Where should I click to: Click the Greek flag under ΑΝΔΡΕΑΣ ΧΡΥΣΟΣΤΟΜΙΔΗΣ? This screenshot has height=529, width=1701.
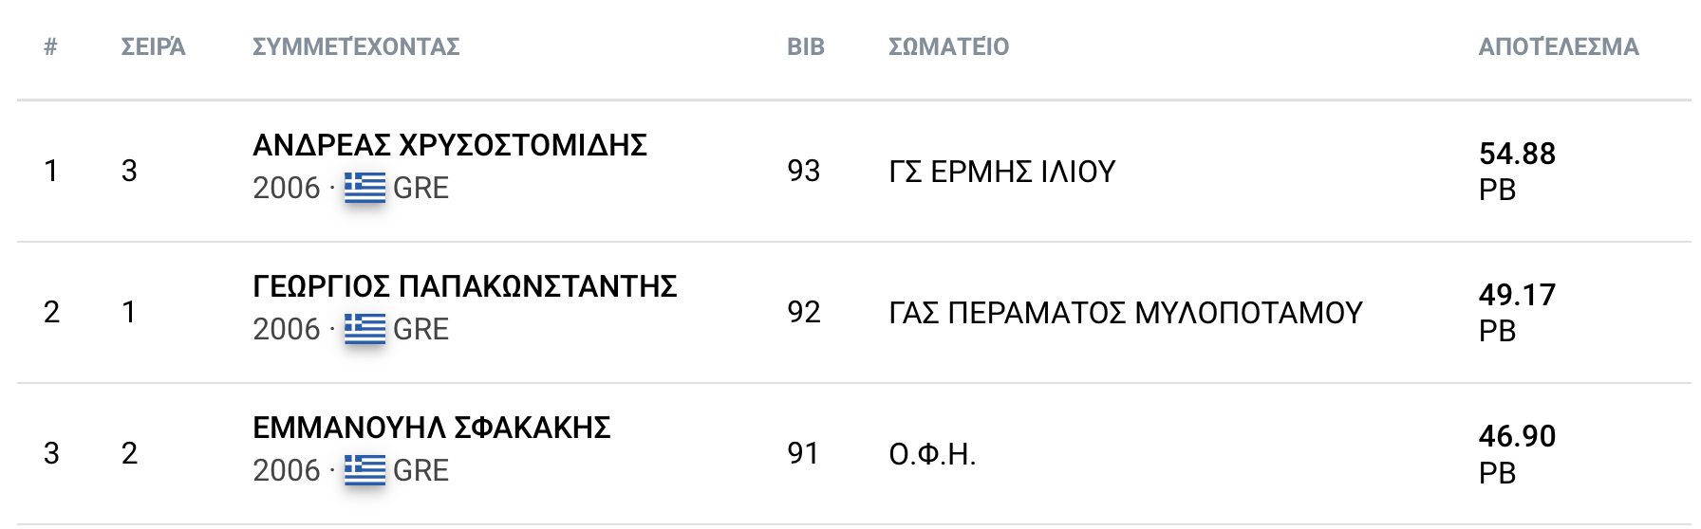[364, 188]
